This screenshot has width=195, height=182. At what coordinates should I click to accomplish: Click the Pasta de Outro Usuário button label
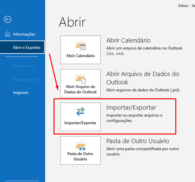pos(80,156)
